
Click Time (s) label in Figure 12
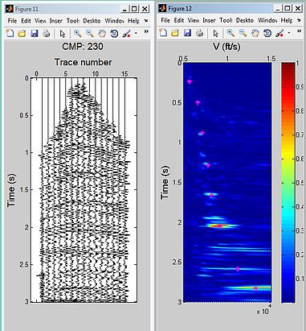coord(165,182)
